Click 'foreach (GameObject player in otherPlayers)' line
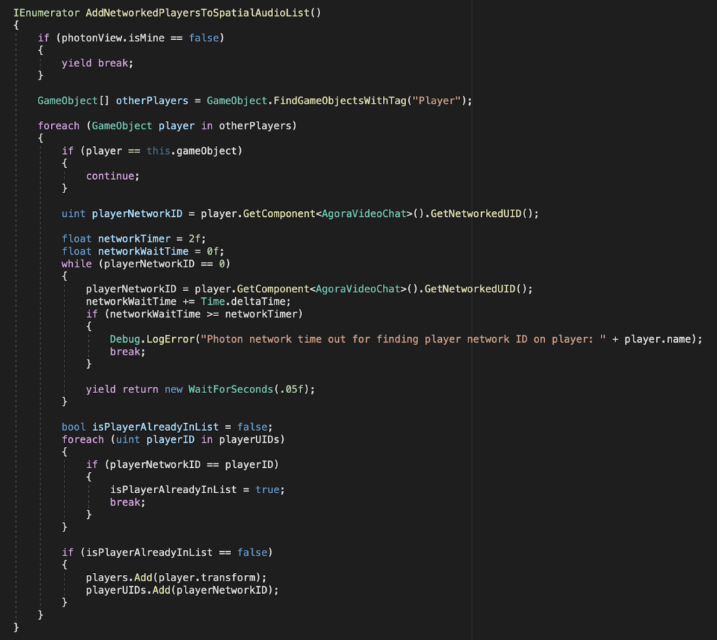Viewport: 717px width, 640px height. click(x=167, y=126)
